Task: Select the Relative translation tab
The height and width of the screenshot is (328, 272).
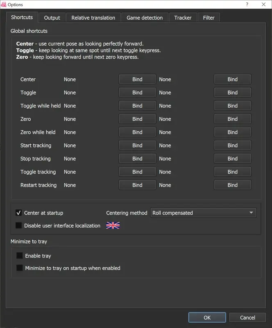Action: 93,18
